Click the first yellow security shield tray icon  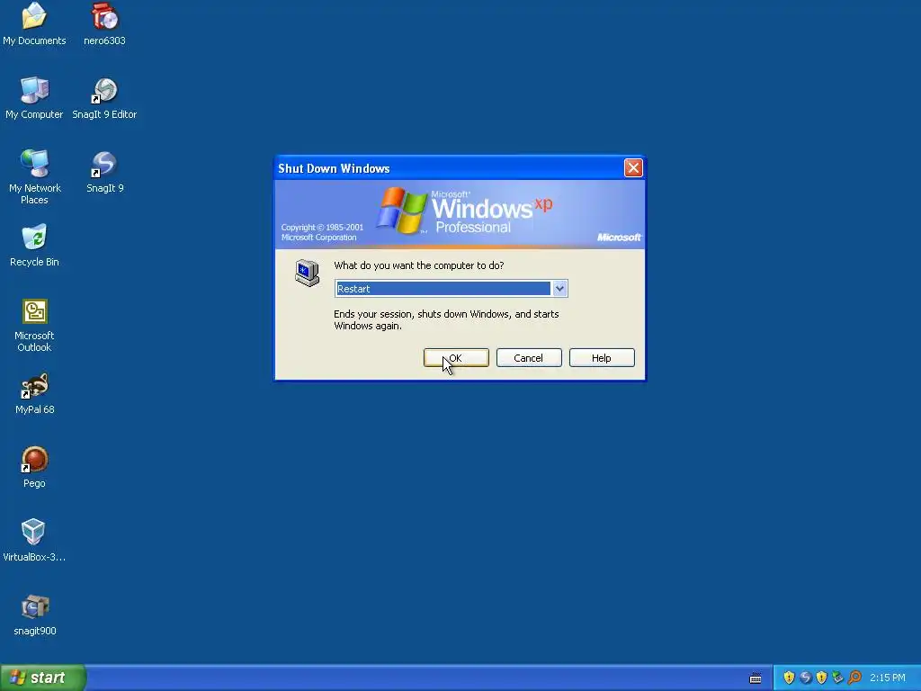[789, 678]
